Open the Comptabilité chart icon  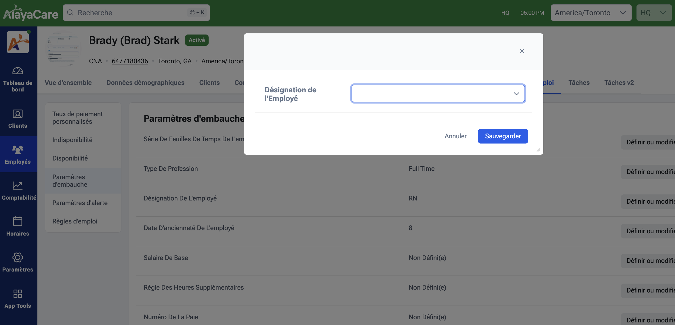click(x=18, y=186)
